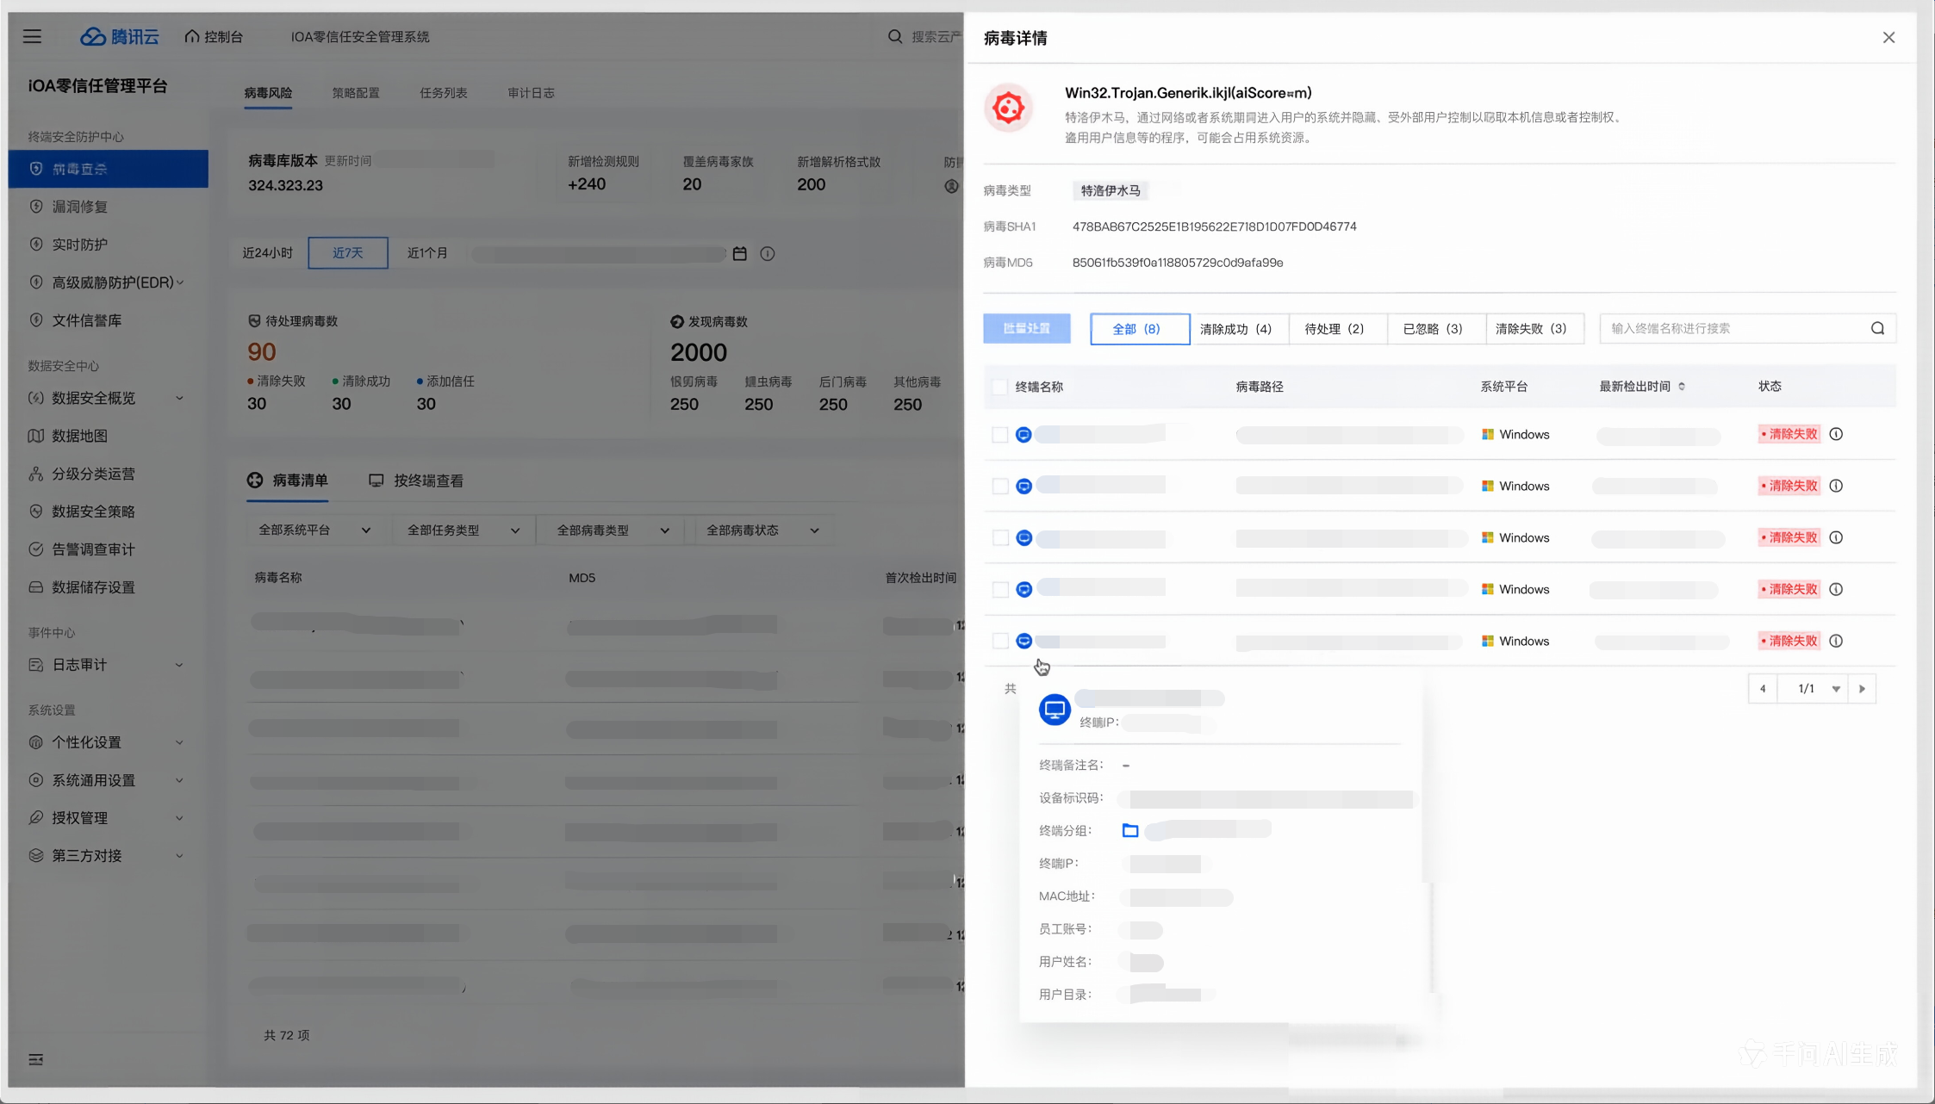Switch to the 清除失败 (3) filter tab

tap(1534, 329)
